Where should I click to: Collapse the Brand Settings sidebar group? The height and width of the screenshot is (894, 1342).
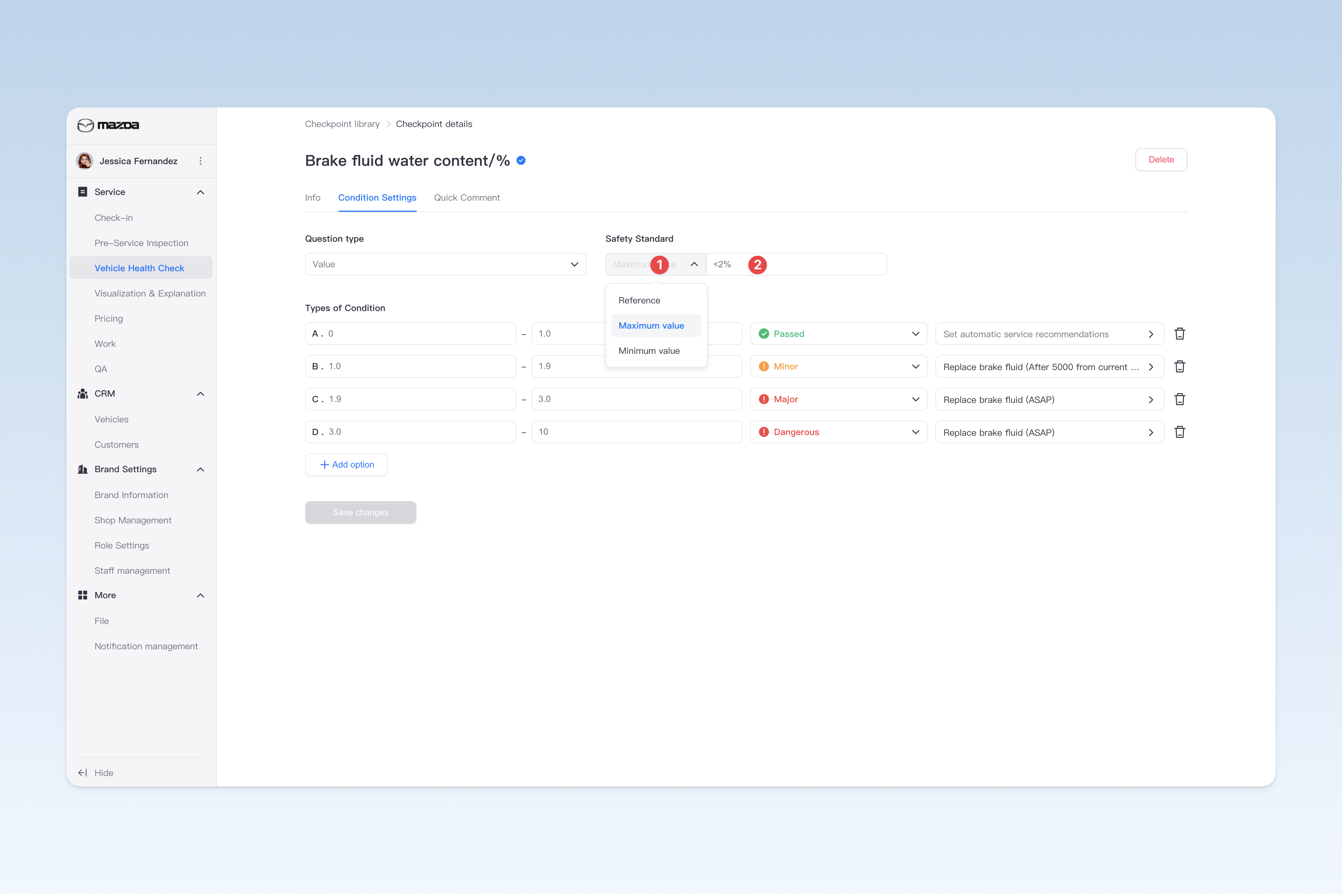(200, 469)
